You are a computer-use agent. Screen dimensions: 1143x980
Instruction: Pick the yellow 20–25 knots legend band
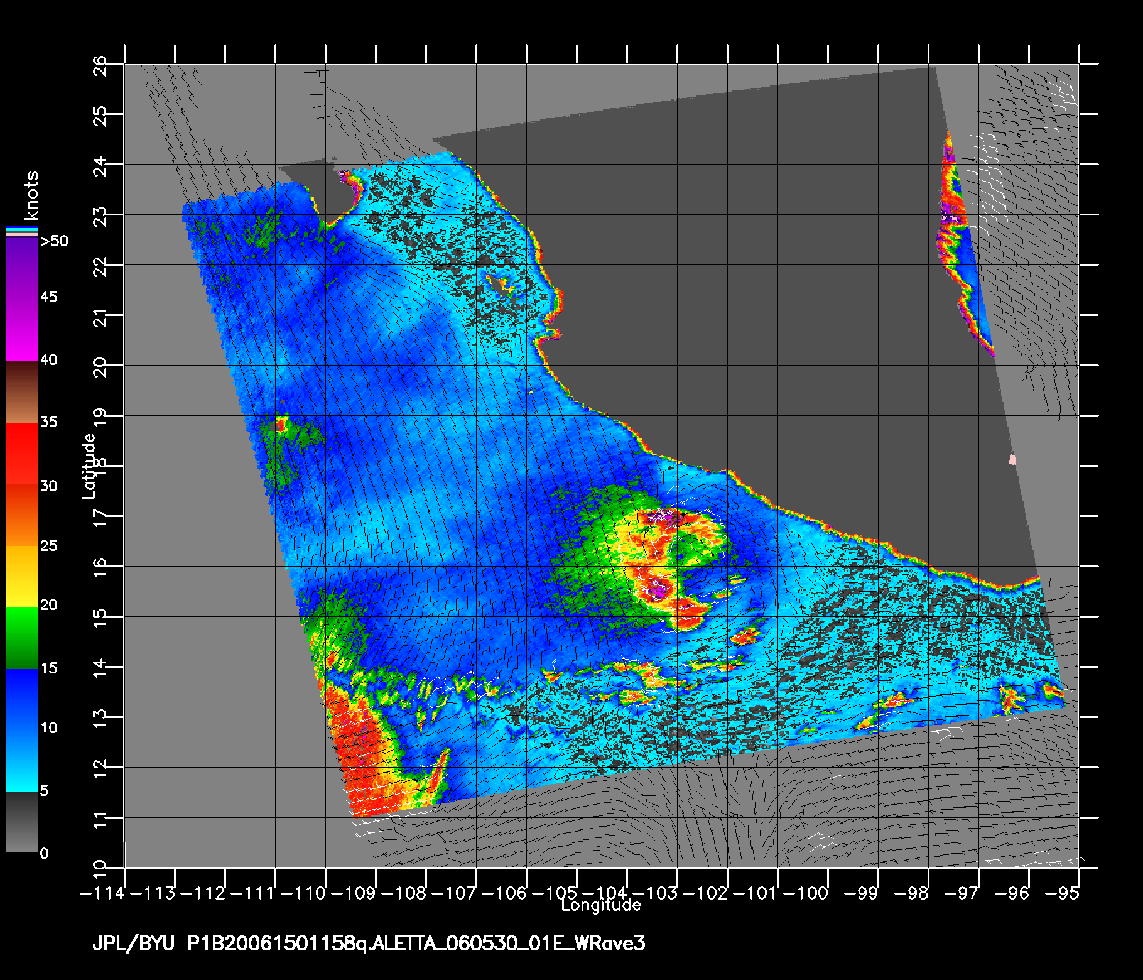coord(22,577)
